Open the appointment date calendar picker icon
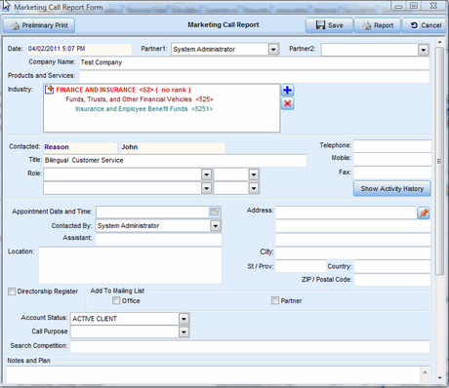The image size is (449, 388). [x=215, y=212]
